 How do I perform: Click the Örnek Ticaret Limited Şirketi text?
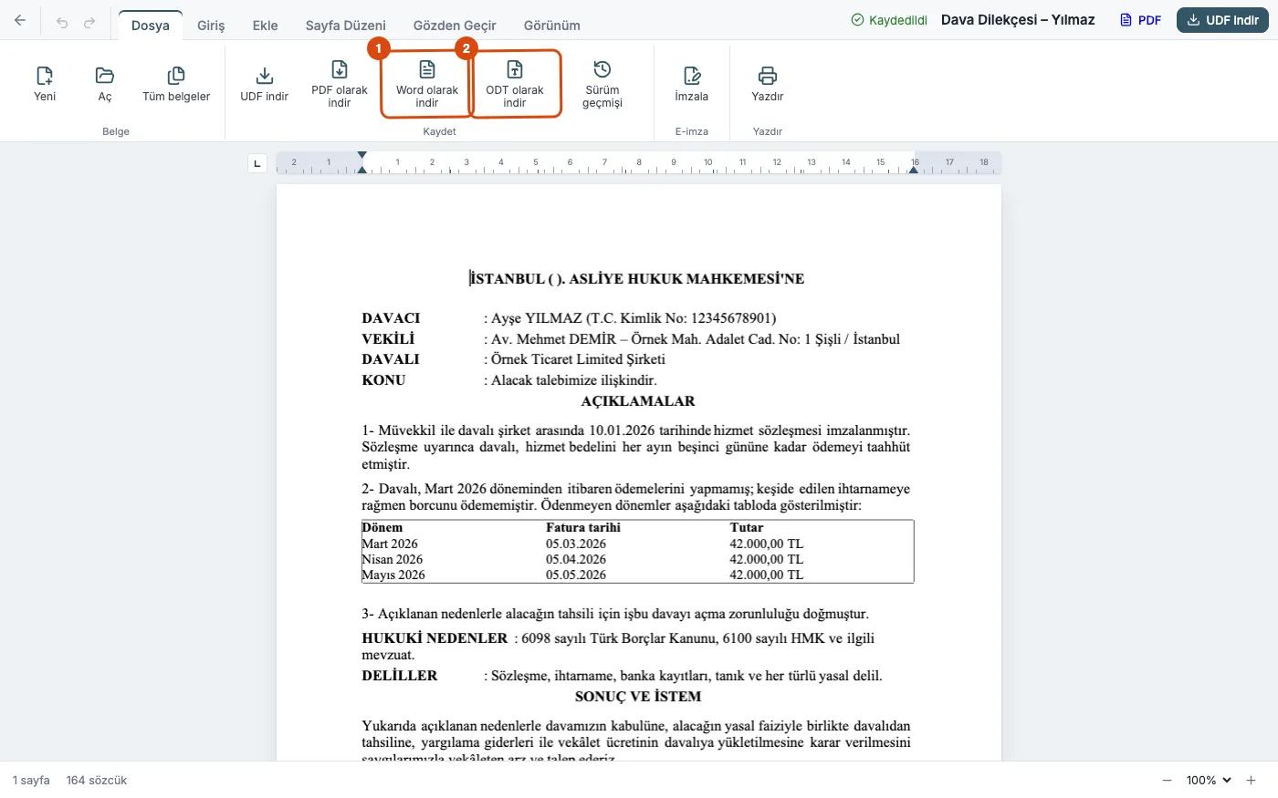pyautogui.click(x=578, y=359)
